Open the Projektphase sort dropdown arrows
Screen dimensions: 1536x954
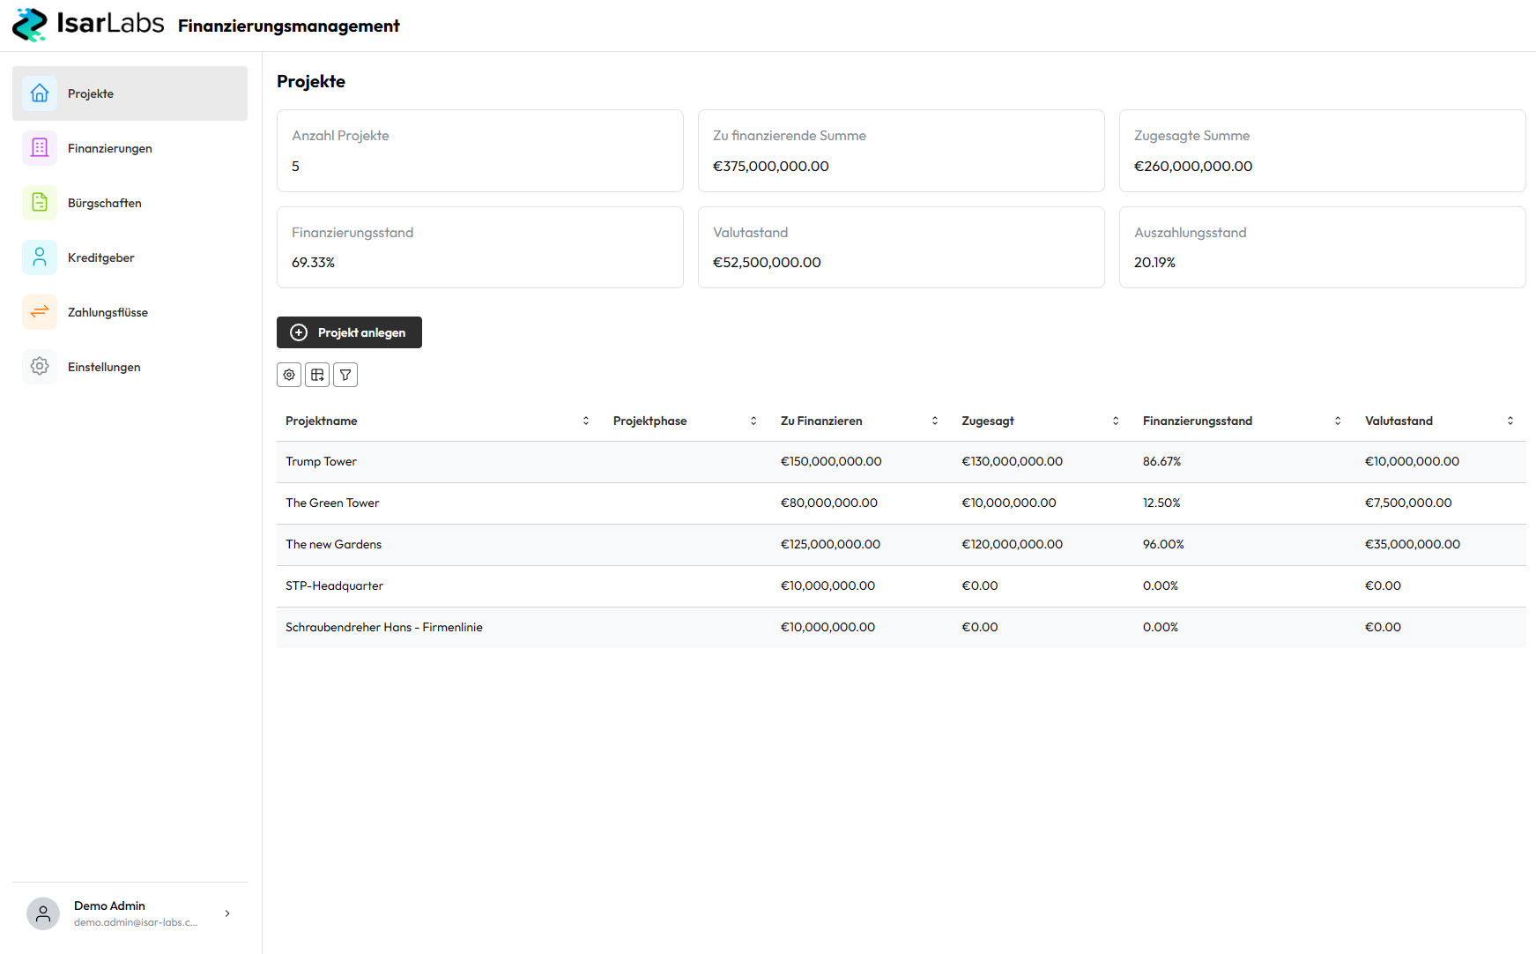(754, 421)
